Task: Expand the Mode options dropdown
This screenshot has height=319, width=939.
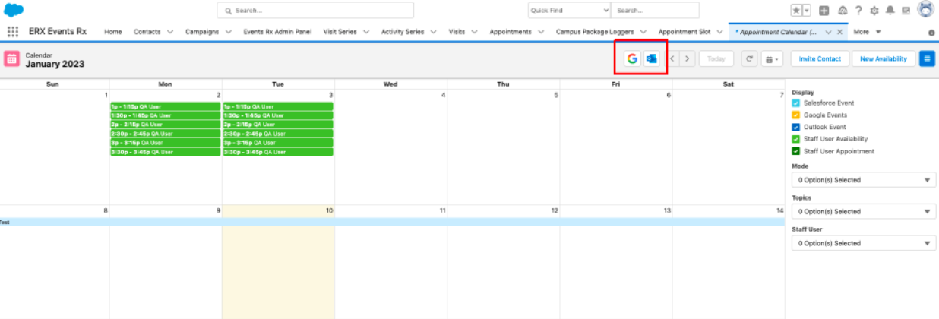Action: pos(863,180)
